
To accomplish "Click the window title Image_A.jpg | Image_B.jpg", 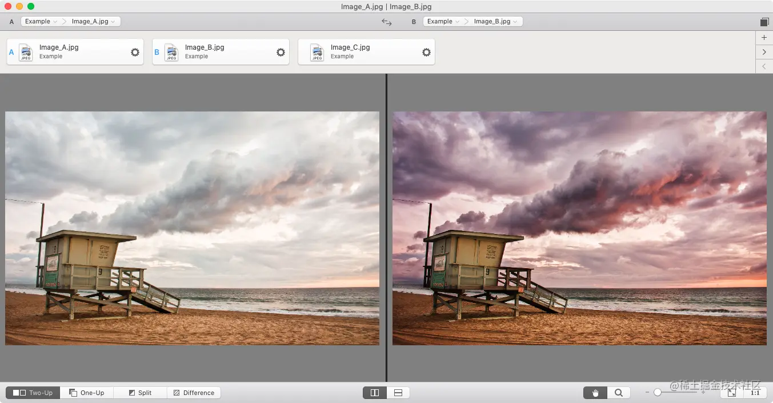I will click(386, 7).
